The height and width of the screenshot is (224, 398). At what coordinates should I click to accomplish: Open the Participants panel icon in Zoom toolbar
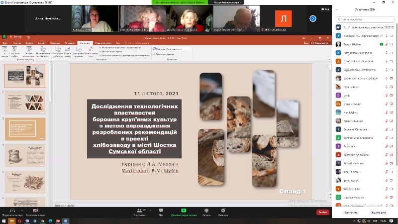click(x=139, y=210)
